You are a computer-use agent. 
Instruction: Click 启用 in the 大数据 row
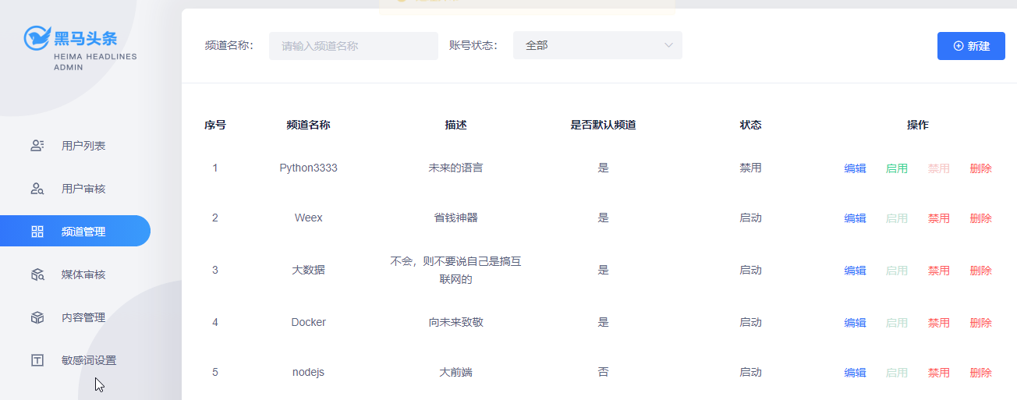coord(897,271)
